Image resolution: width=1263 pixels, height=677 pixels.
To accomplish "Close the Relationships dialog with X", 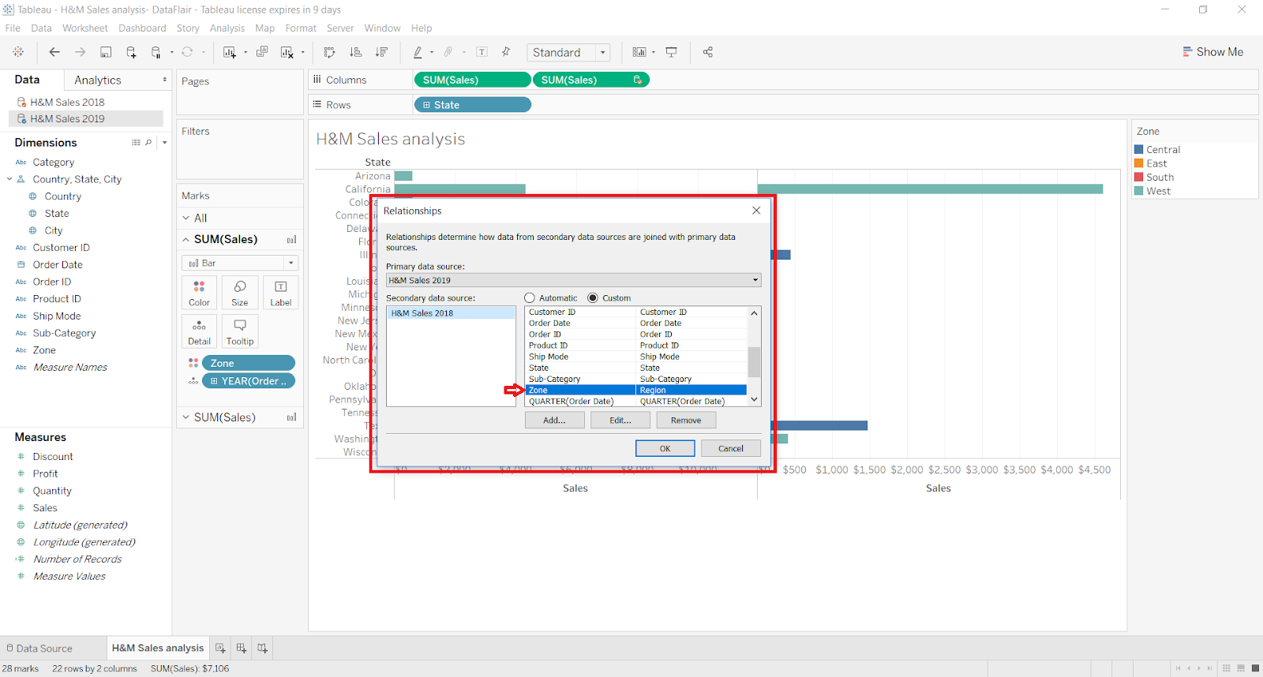I will tap(756, 211).
